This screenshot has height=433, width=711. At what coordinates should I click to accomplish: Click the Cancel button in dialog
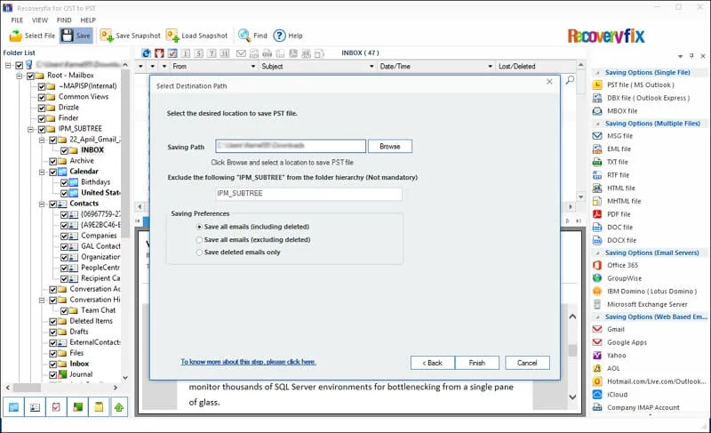527,363
